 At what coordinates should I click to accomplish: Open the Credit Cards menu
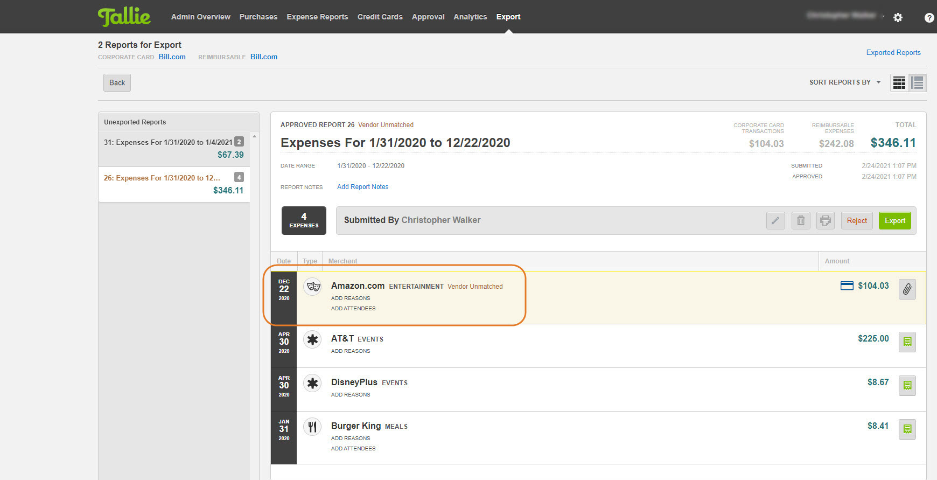pyautogui.click(x=380, y=17)
